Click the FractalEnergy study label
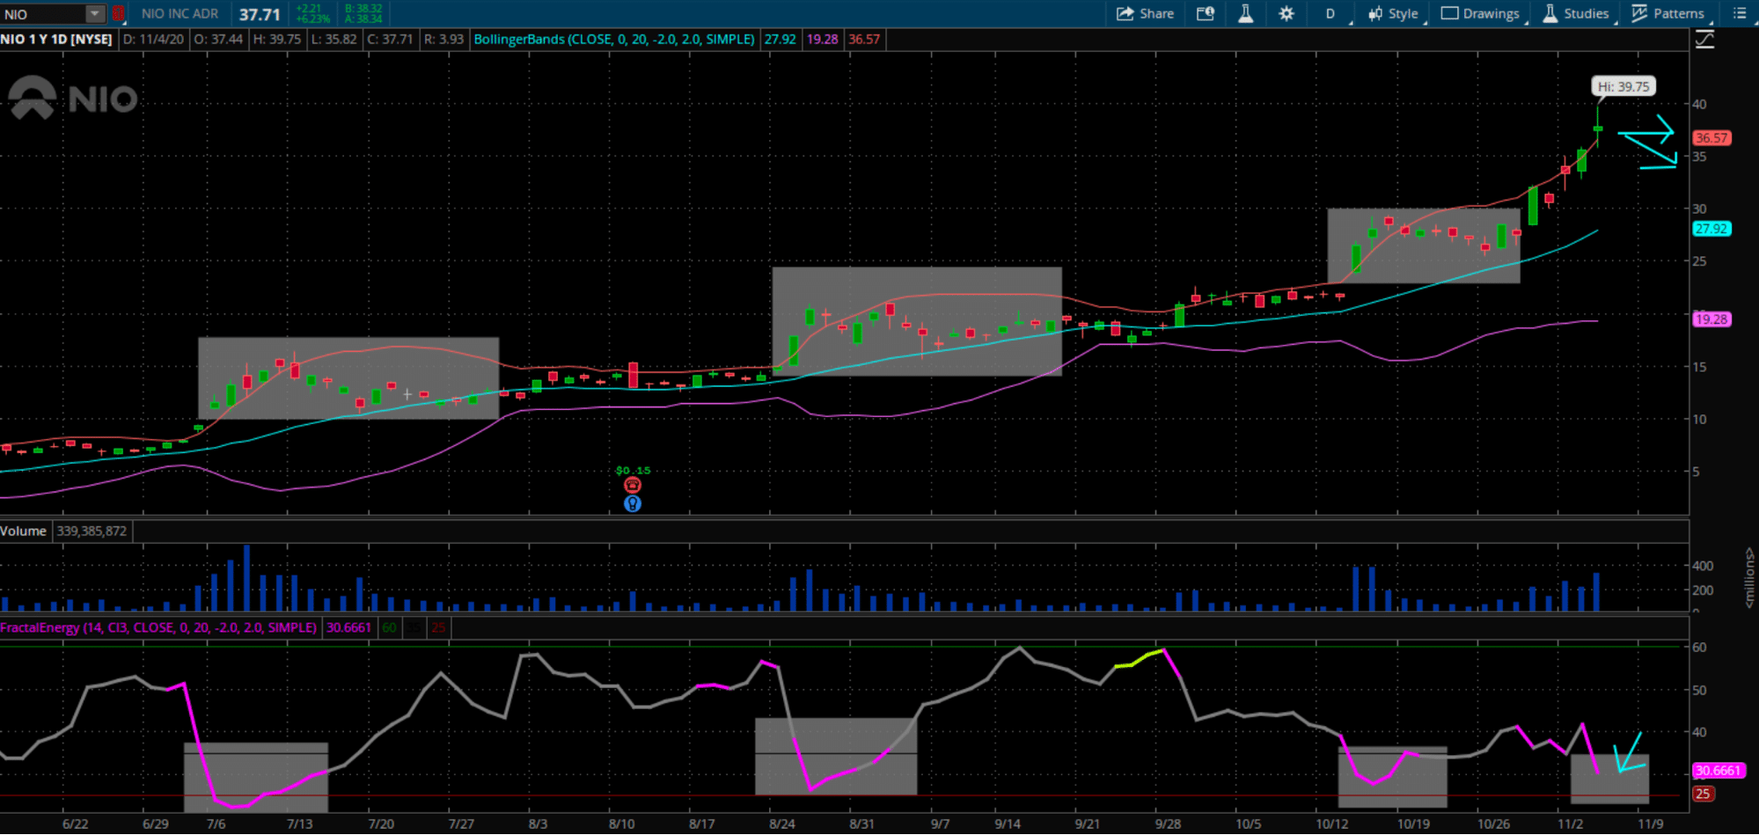 pos(158,628)
